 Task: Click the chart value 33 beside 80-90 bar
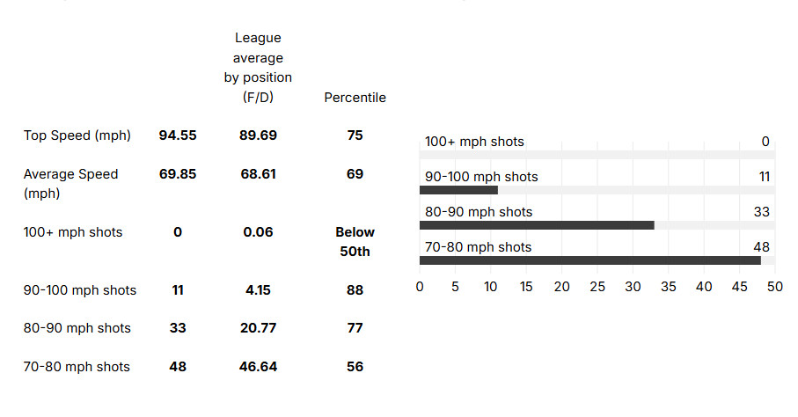click(x=763, y=212)
